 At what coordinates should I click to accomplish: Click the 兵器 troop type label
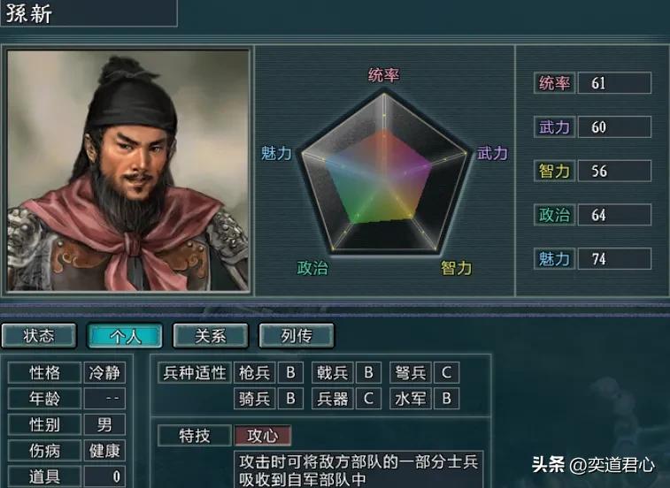[333, 399]
